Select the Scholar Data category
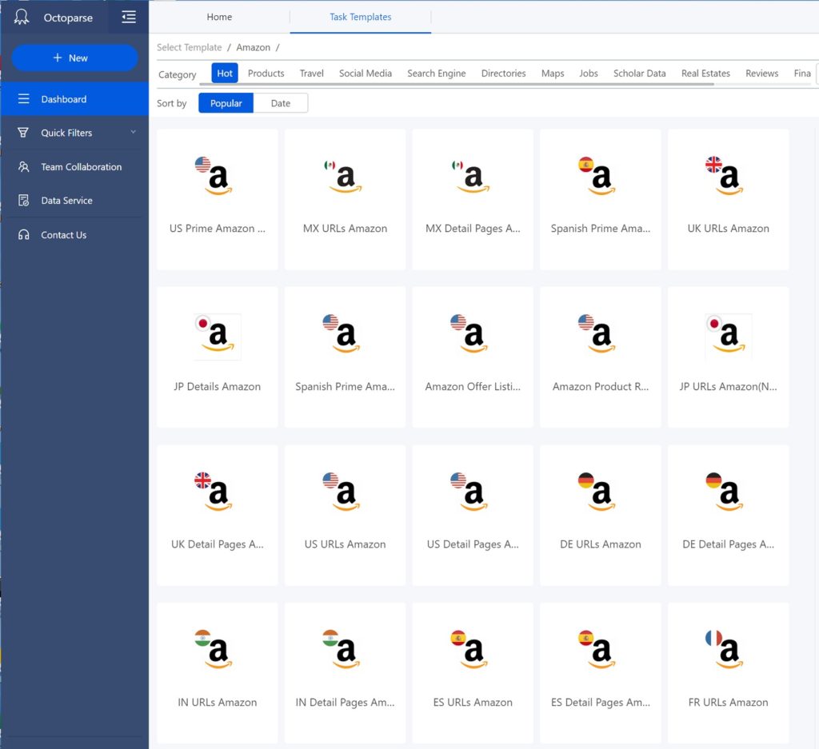 pos(640,73)
